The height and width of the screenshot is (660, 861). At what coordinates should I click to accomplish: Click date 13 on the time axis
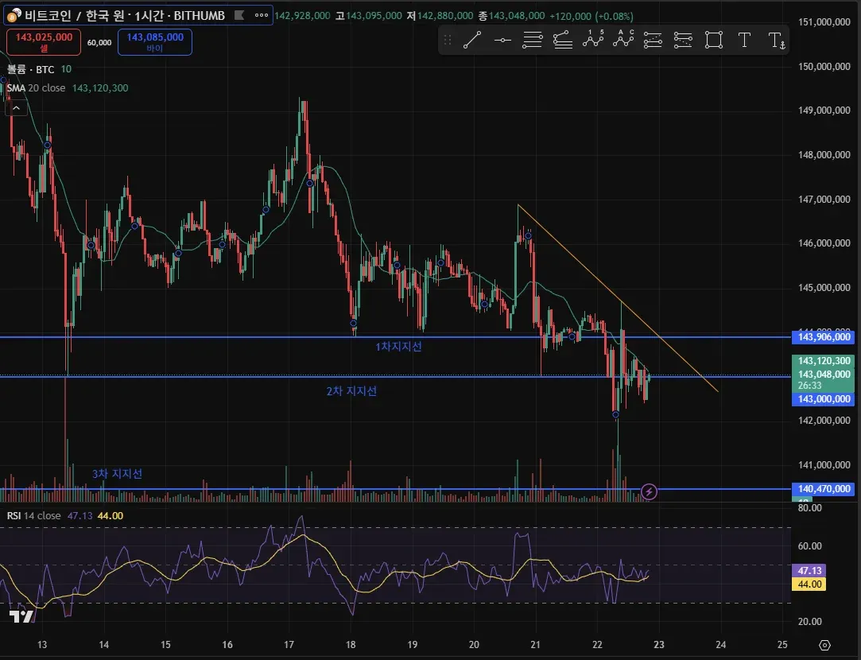point(42,645)
